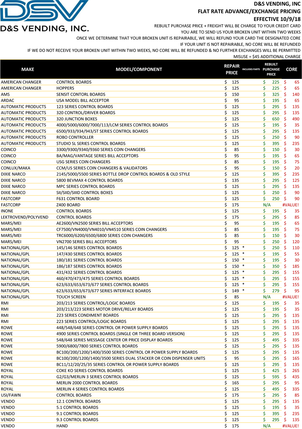Click 'STUDIO SL SERIES CONTROL BOARDS' cell
The width and height of the screenshot is (302, 429).
pyautogui.click(x=91, y=144)
